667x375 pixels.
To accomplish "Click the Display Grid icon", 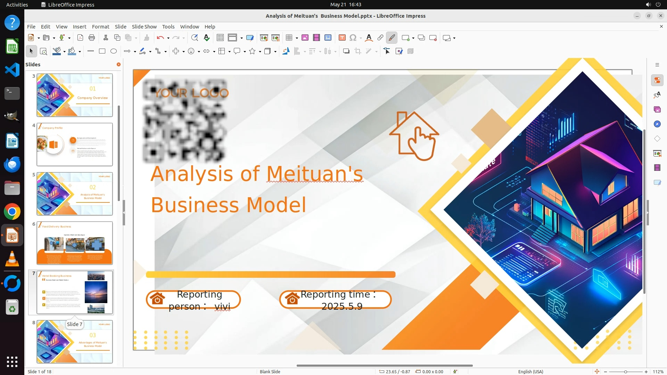I will tap(220, 38).
